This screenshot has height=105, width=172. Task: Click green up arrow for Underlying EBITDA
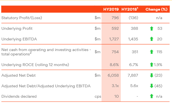click(152, 39)
